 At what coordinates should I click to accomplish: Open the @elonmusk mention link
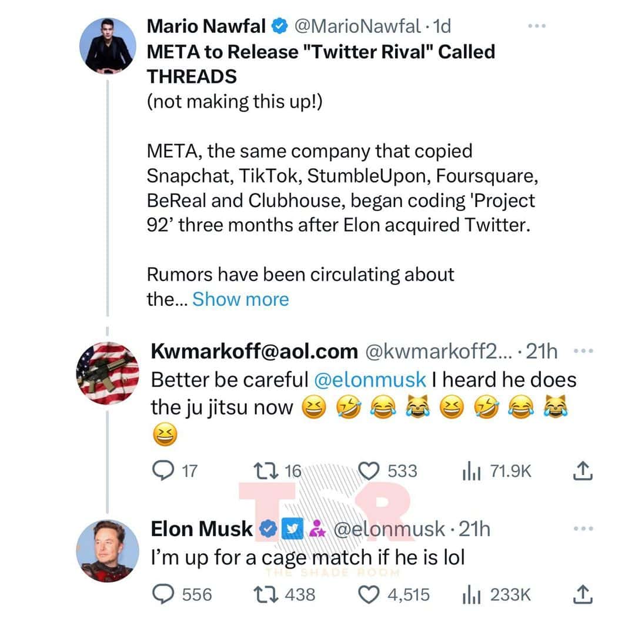(x=370, y=379)
